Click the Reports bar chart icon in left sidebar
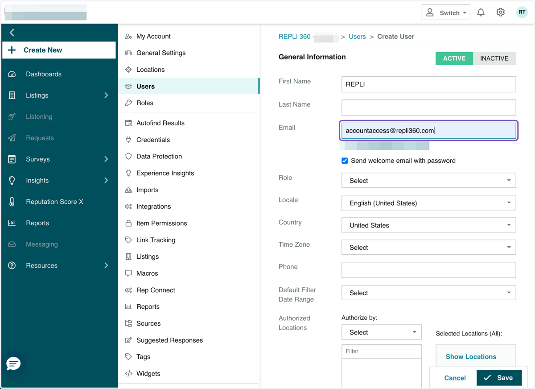The height and width of the screenshot is (389, 535). (x=12, y=223)
